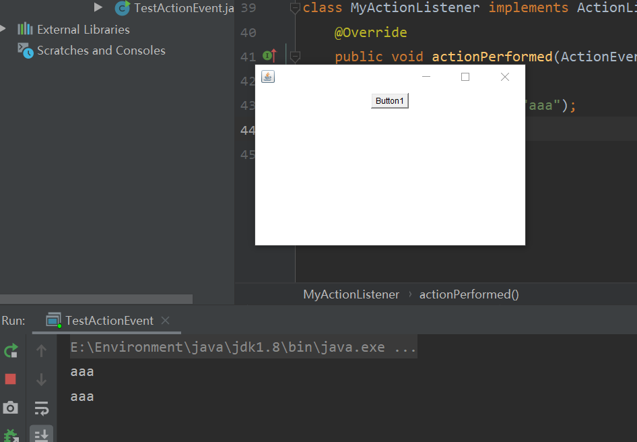Click actionPerformed() in the breadcrumb bar
The height and width of the screenshot is (442, 637).
(x=469, y=294)
